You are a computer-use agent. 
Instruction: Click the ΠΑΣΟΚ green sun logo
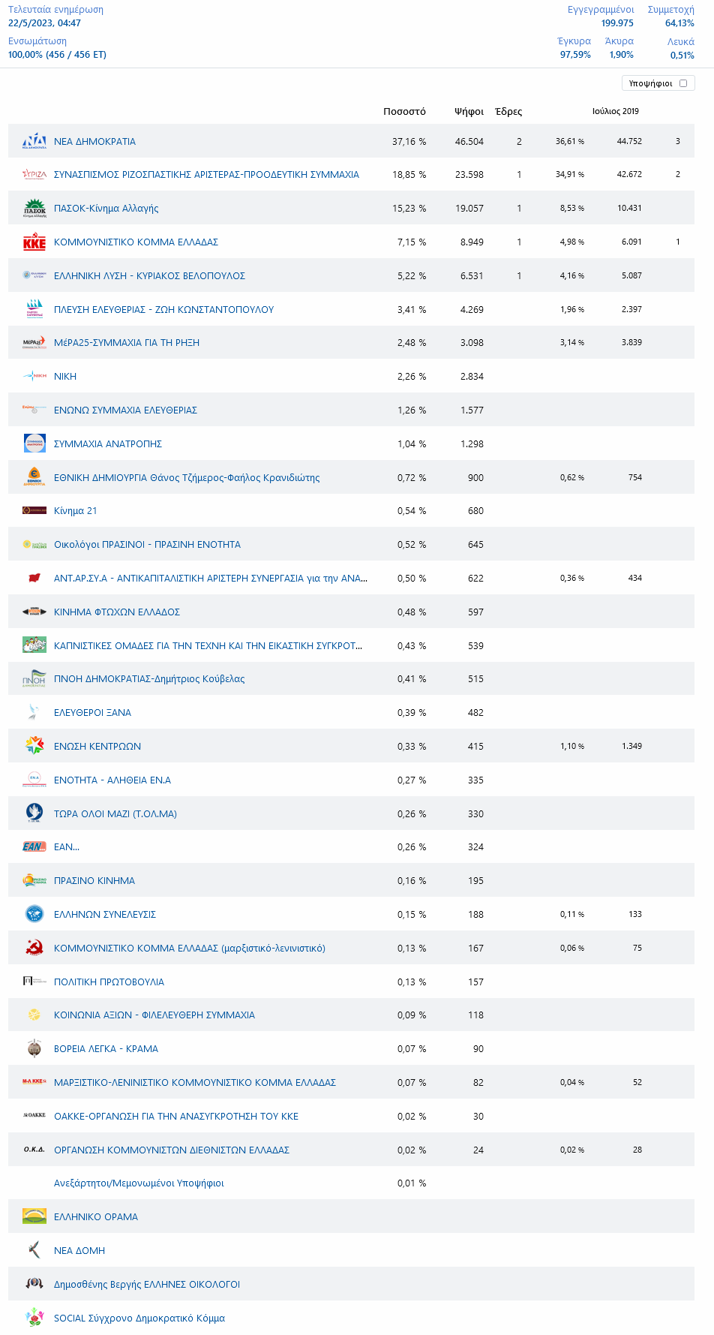click(34, 208)
